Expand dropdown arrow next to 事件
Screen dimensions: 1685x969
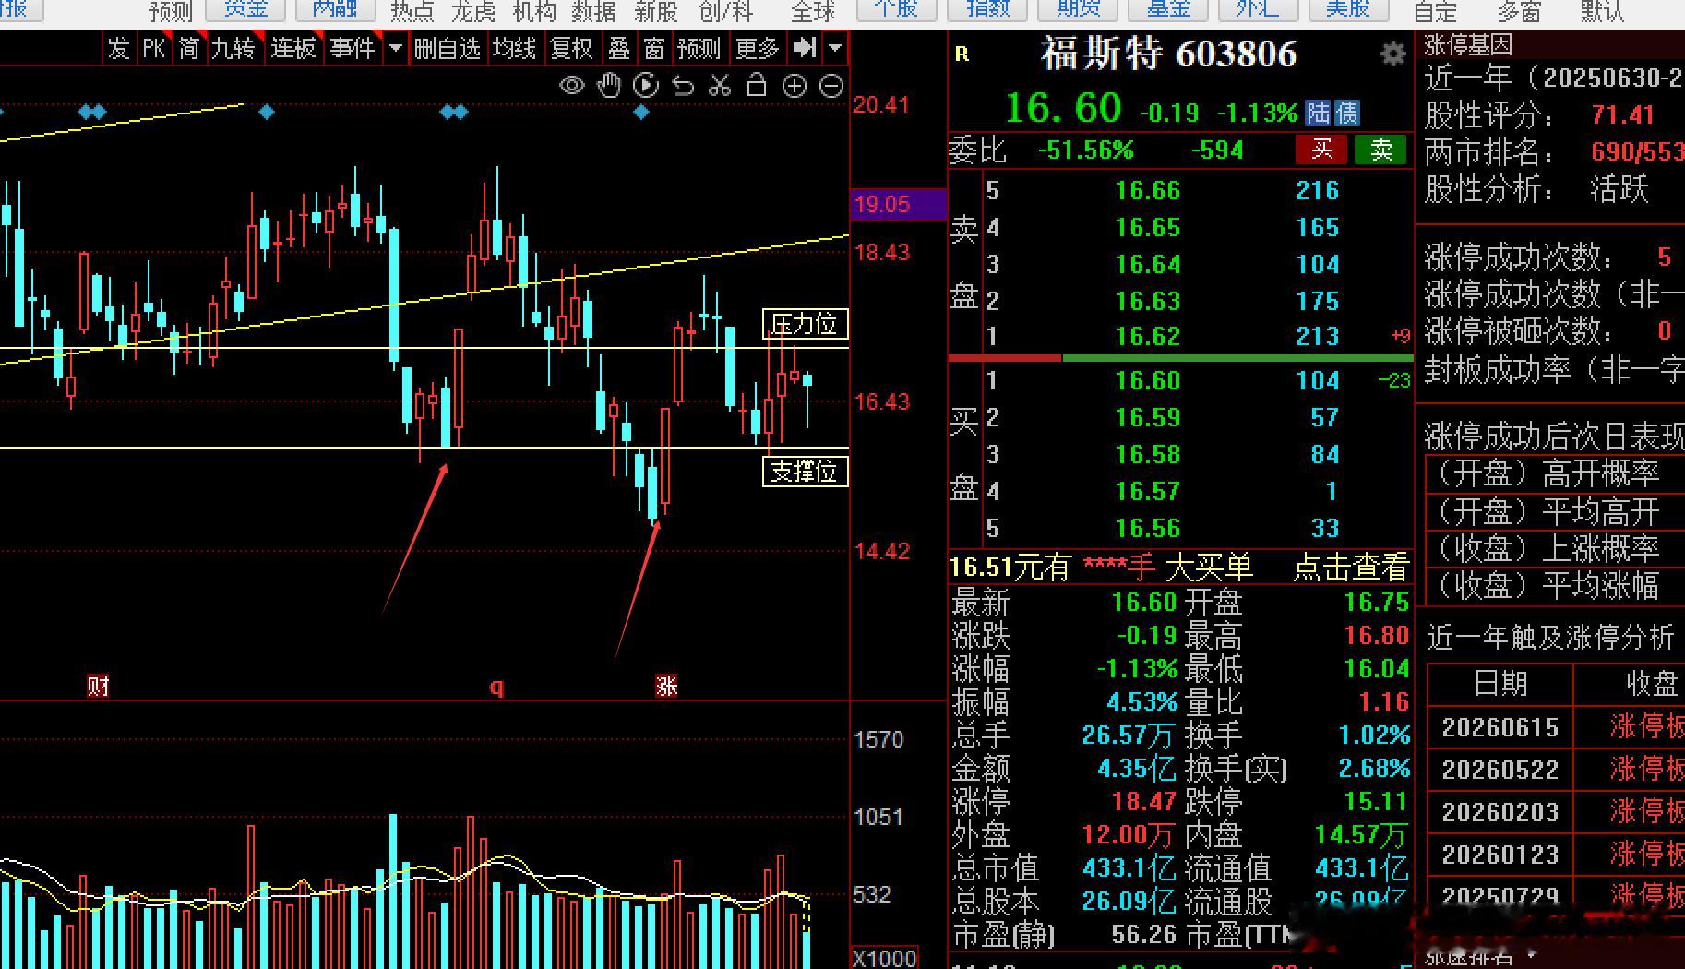point(396,48)
